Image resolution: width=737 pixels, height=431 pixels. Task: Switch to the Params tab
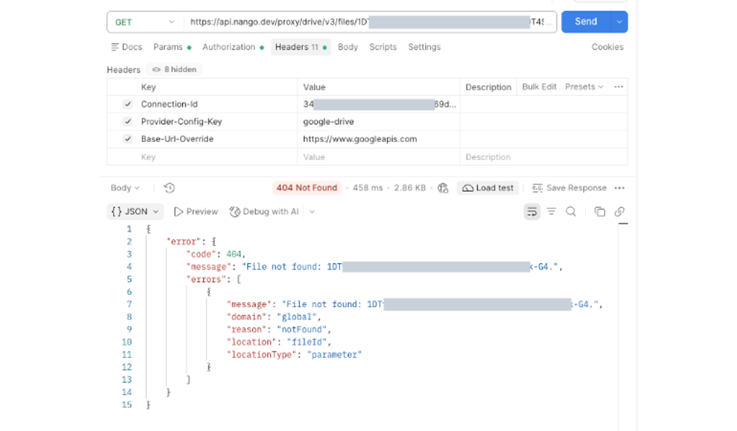coord(172,47)
